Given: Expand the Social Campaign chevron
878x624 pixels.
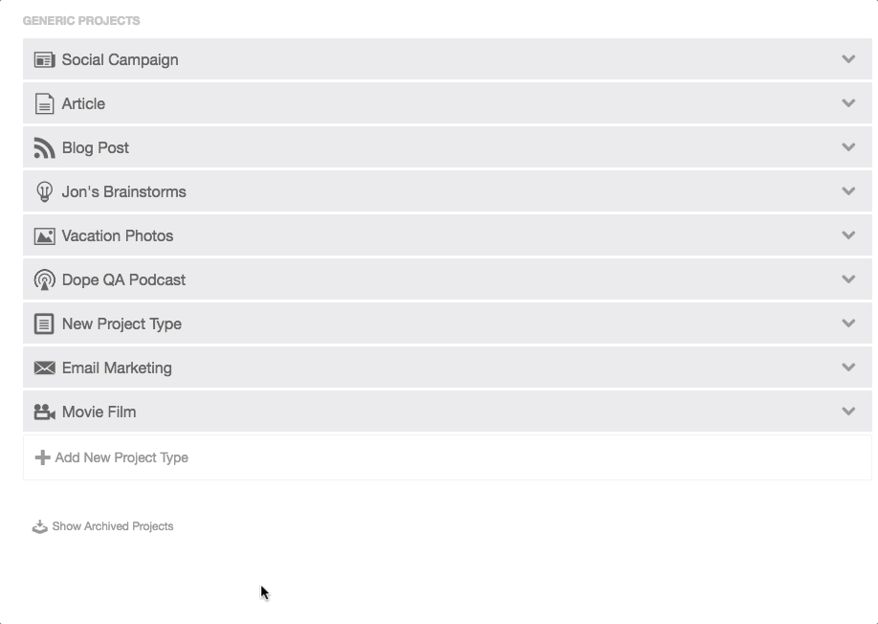Looking at the screenshot, I should 848,58.
